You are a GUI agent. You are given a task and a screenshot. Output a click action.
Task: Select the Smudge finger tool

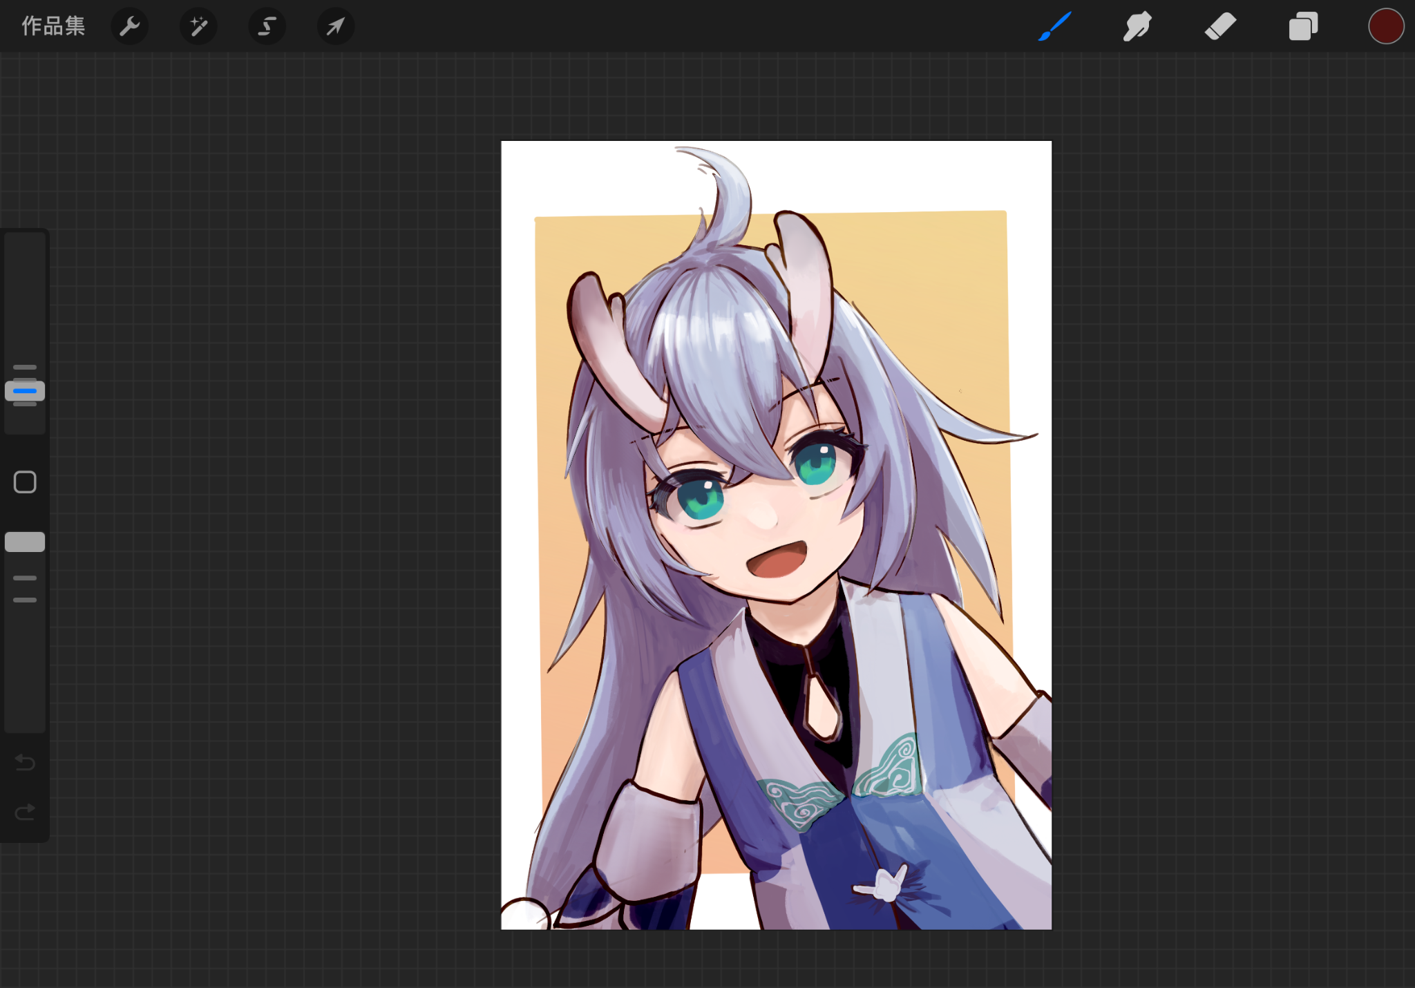(x=1137, y=26)
